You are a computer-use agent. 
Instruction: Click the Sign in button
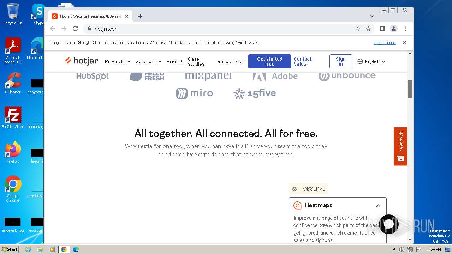[341, 61]
